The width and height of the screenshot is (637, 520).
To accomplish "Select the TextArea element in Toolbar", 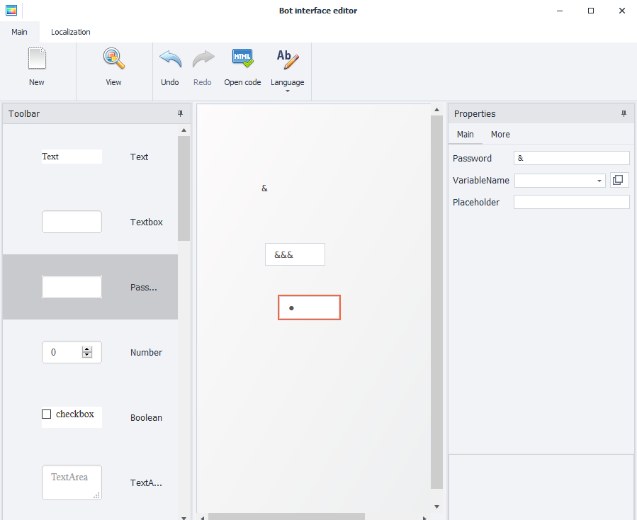I will point(90,482).
